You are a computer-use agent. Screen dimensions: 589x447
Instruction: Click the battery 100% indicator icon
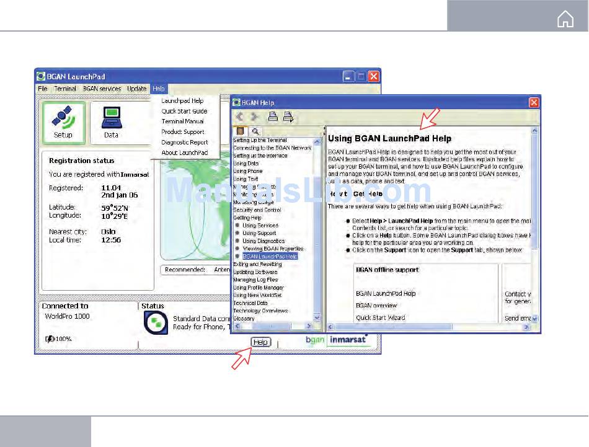pos(50,339)
